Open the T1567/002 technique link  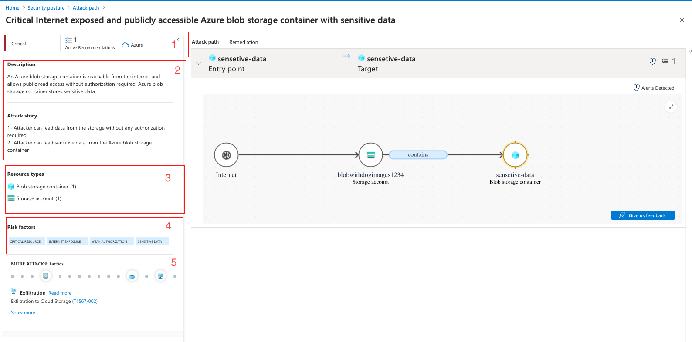coord(85,301)
